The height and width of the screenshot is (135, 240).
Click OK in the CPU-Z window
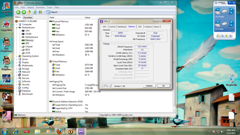pos(163,86)
